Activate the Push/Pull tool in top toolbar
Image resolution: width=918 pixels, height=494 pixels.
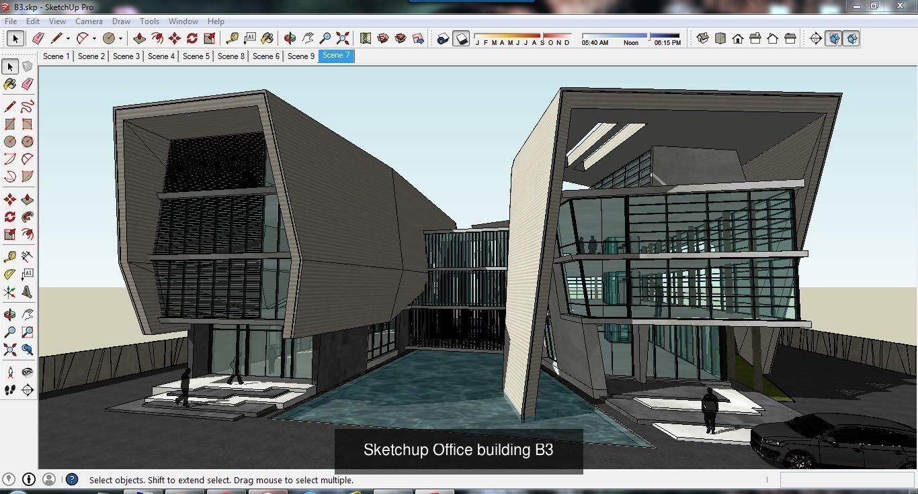pos(140,38)
